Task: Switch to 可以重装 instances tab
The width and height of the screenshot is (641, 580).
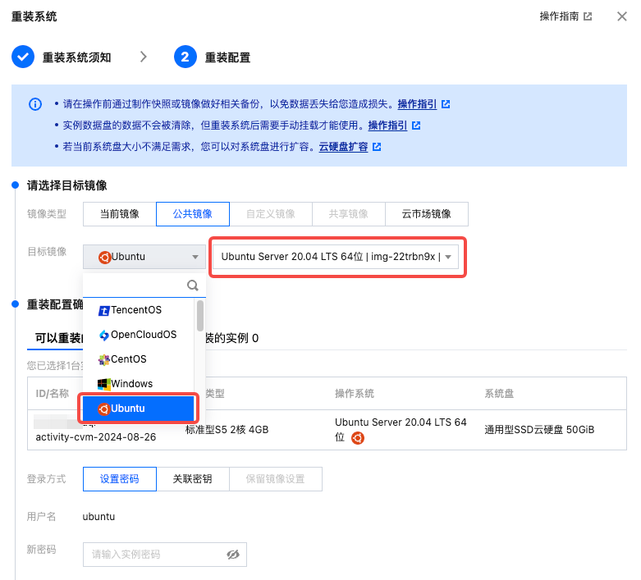Action: click(x=59, y=338)
